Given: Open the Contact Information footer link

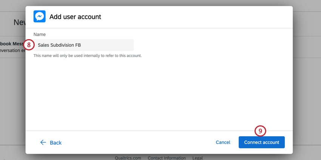Looking at the screenshot, I should coord(167,158).
